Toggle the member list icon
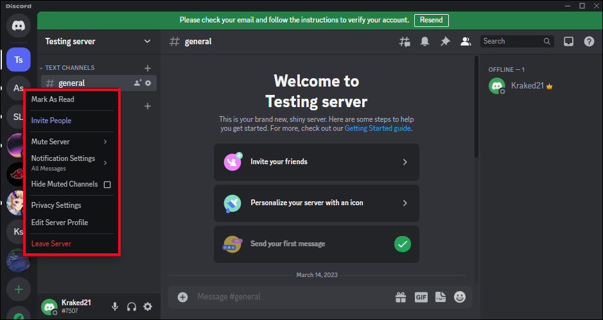 tap(466, 42)
